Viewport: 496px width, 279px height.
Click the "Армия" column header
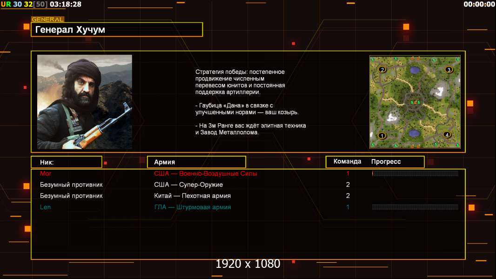click(196, 162)
